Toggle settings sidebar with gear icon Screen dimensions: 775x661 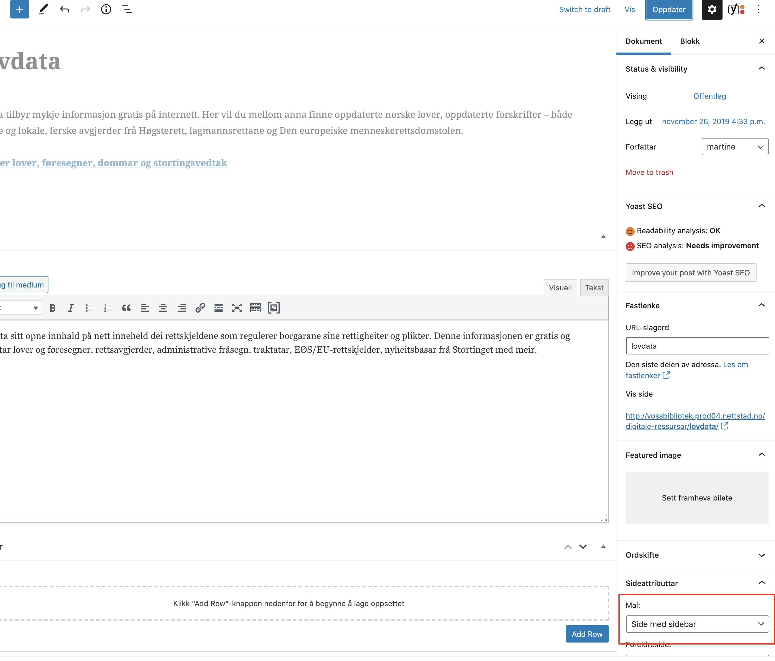coord(712,9)
